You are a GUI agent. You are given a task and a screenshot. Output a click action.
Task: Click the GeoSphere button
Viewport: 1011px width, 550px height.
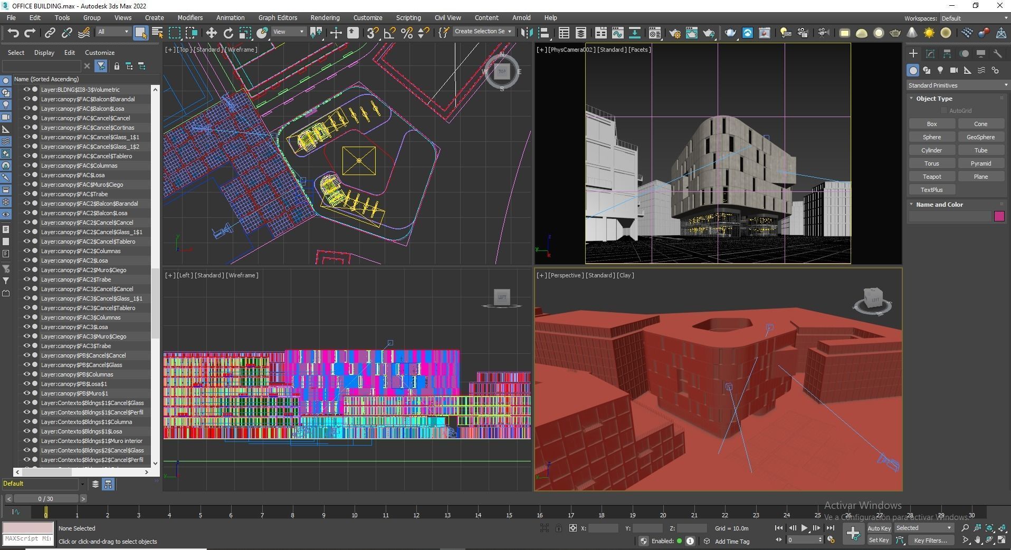(980, 137)
